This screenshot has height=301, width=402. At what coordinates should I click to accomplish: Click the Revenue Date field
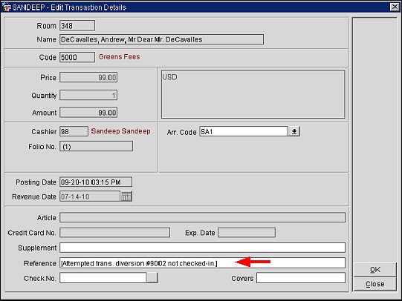90,196
